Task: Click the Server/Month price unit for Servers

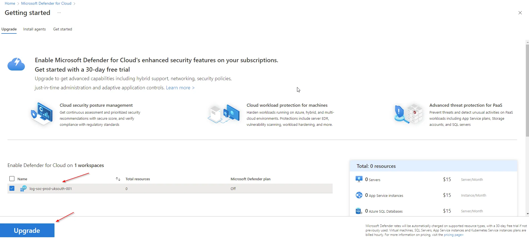Action: coord(472,180)
